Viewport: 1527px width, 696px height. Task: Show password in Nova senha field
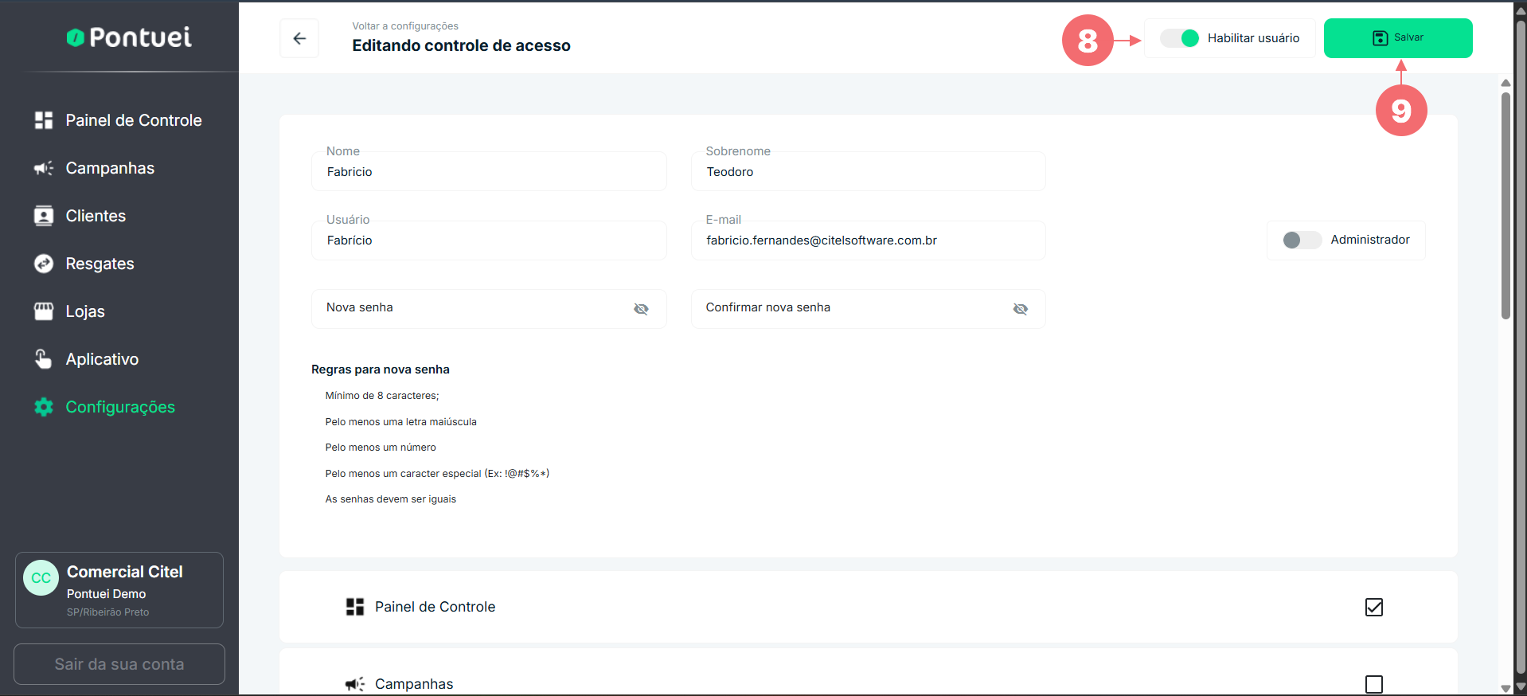641,309
